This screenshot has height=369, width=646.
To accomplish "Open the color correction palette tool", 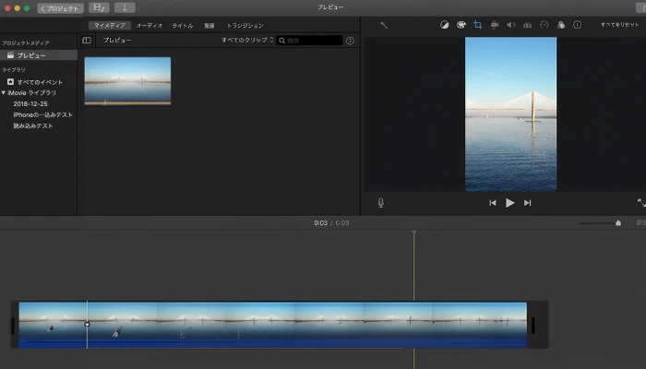I will pos(461,25).
